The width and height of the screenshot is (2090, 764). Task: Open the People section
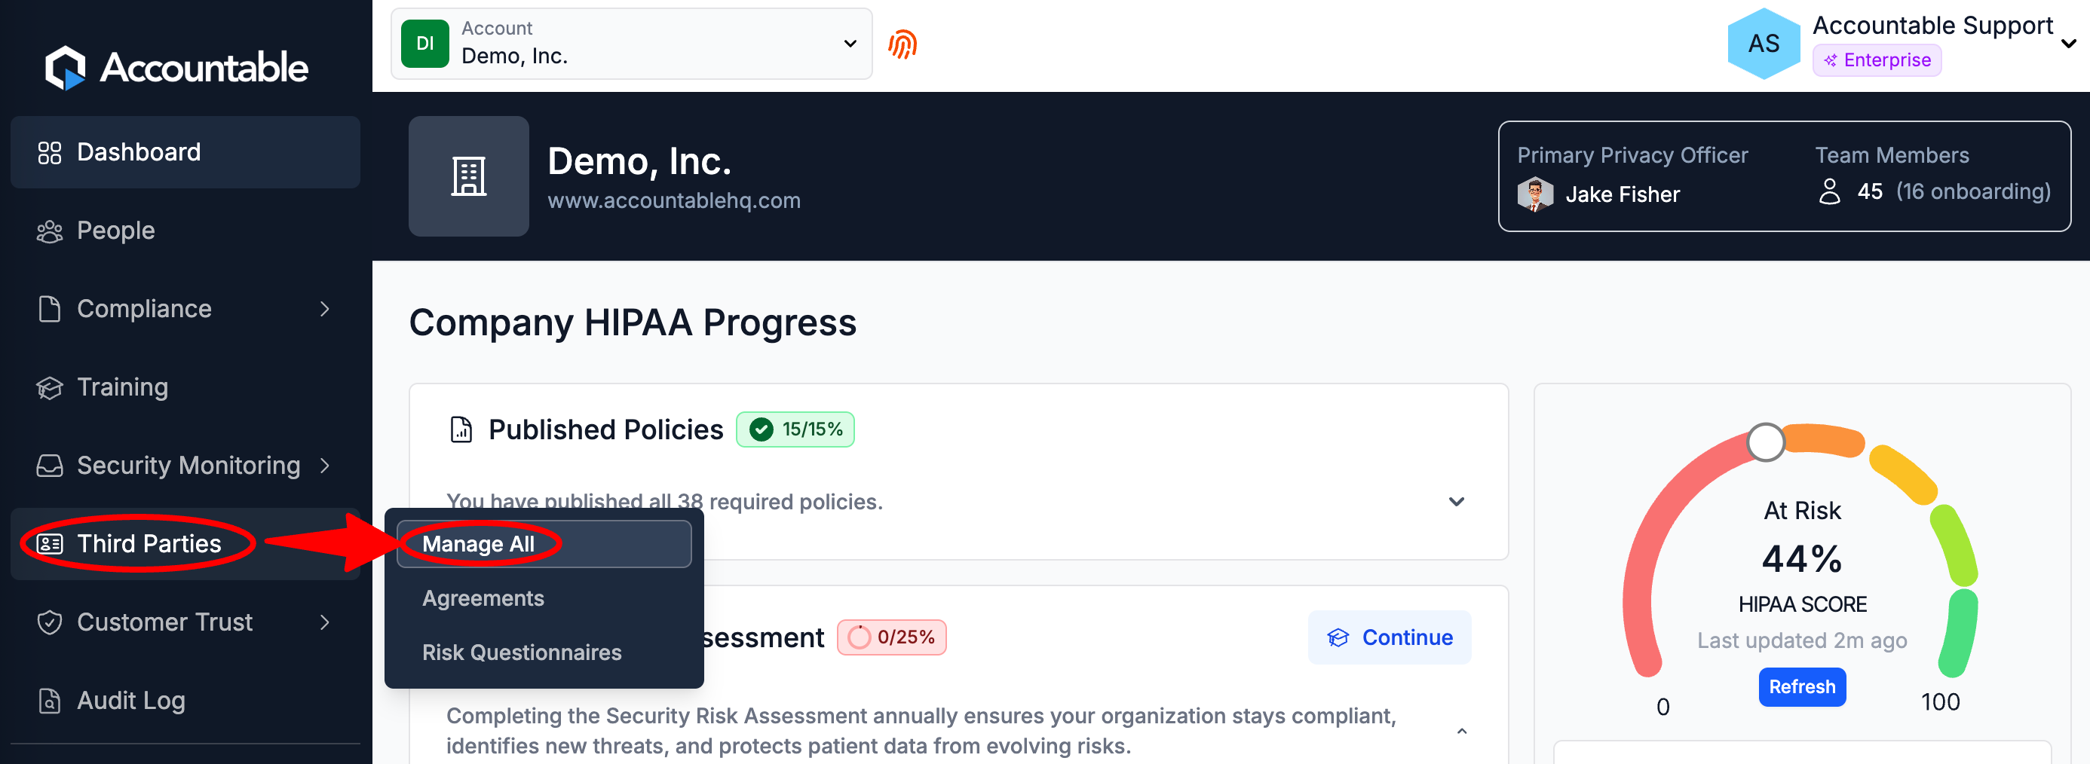[185, 231]
